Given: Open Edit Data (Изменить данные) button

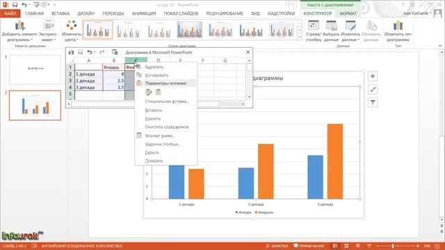Looking at the screenshot, I should coord(350,31).
